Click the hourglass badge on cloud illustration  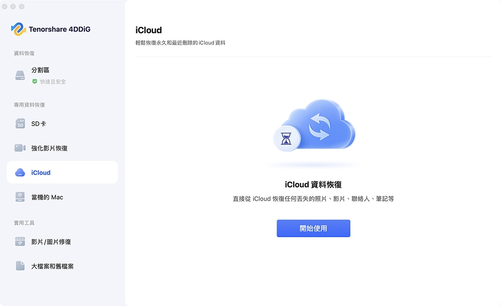286,139
